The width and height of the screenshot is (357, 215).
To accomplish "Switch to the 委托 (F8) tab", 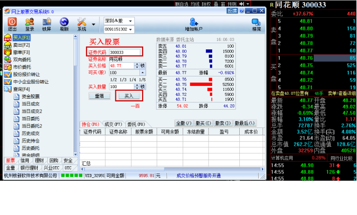I will [136, 124].
